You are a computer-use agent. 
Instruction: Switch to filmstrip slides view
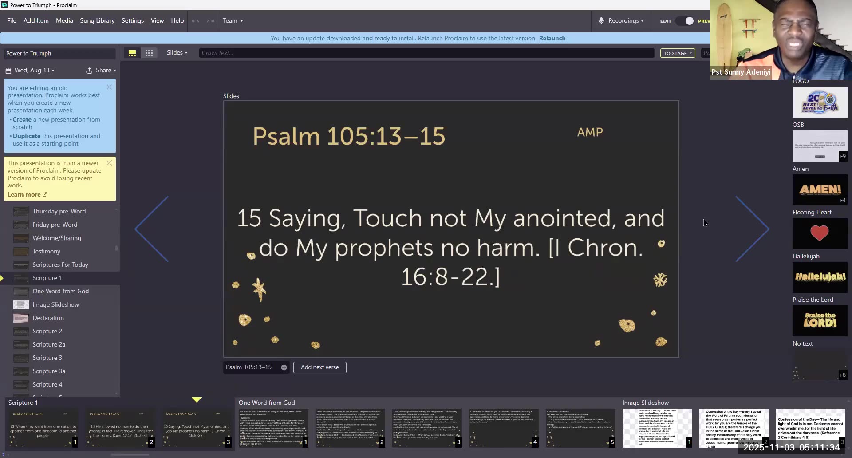point(132,52)
